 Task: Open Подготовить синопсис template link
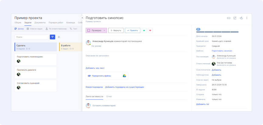(x=222, y=51)
